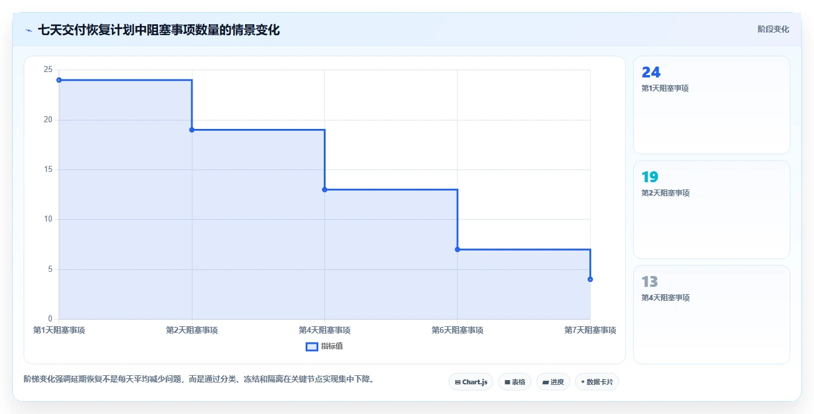The image size is (814, 414).
Task: Click the chart title 七天交付恢复计划
Action: [x=159, y=30]
